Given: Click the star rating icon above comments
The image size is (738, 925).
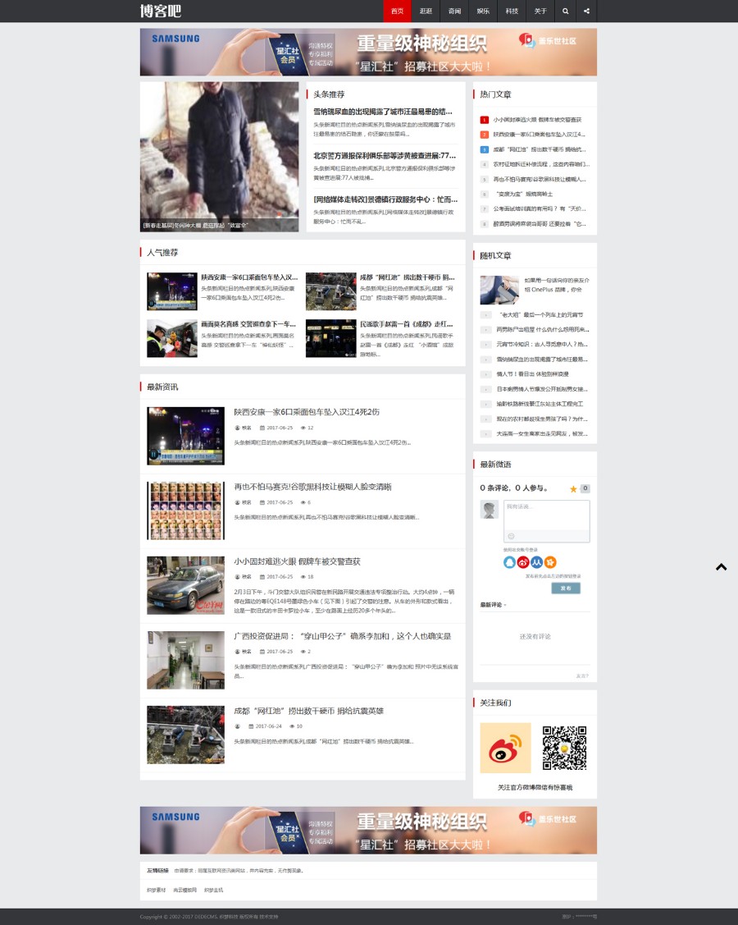Looking at the screenshot, I should pos(573,488).
